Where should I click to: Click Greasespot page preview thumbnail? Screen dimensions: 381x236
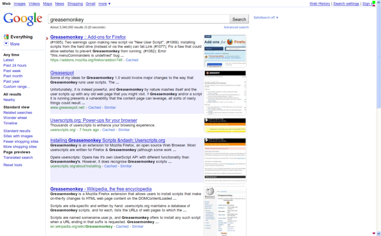pyautogui.click(x=225, y=92)
